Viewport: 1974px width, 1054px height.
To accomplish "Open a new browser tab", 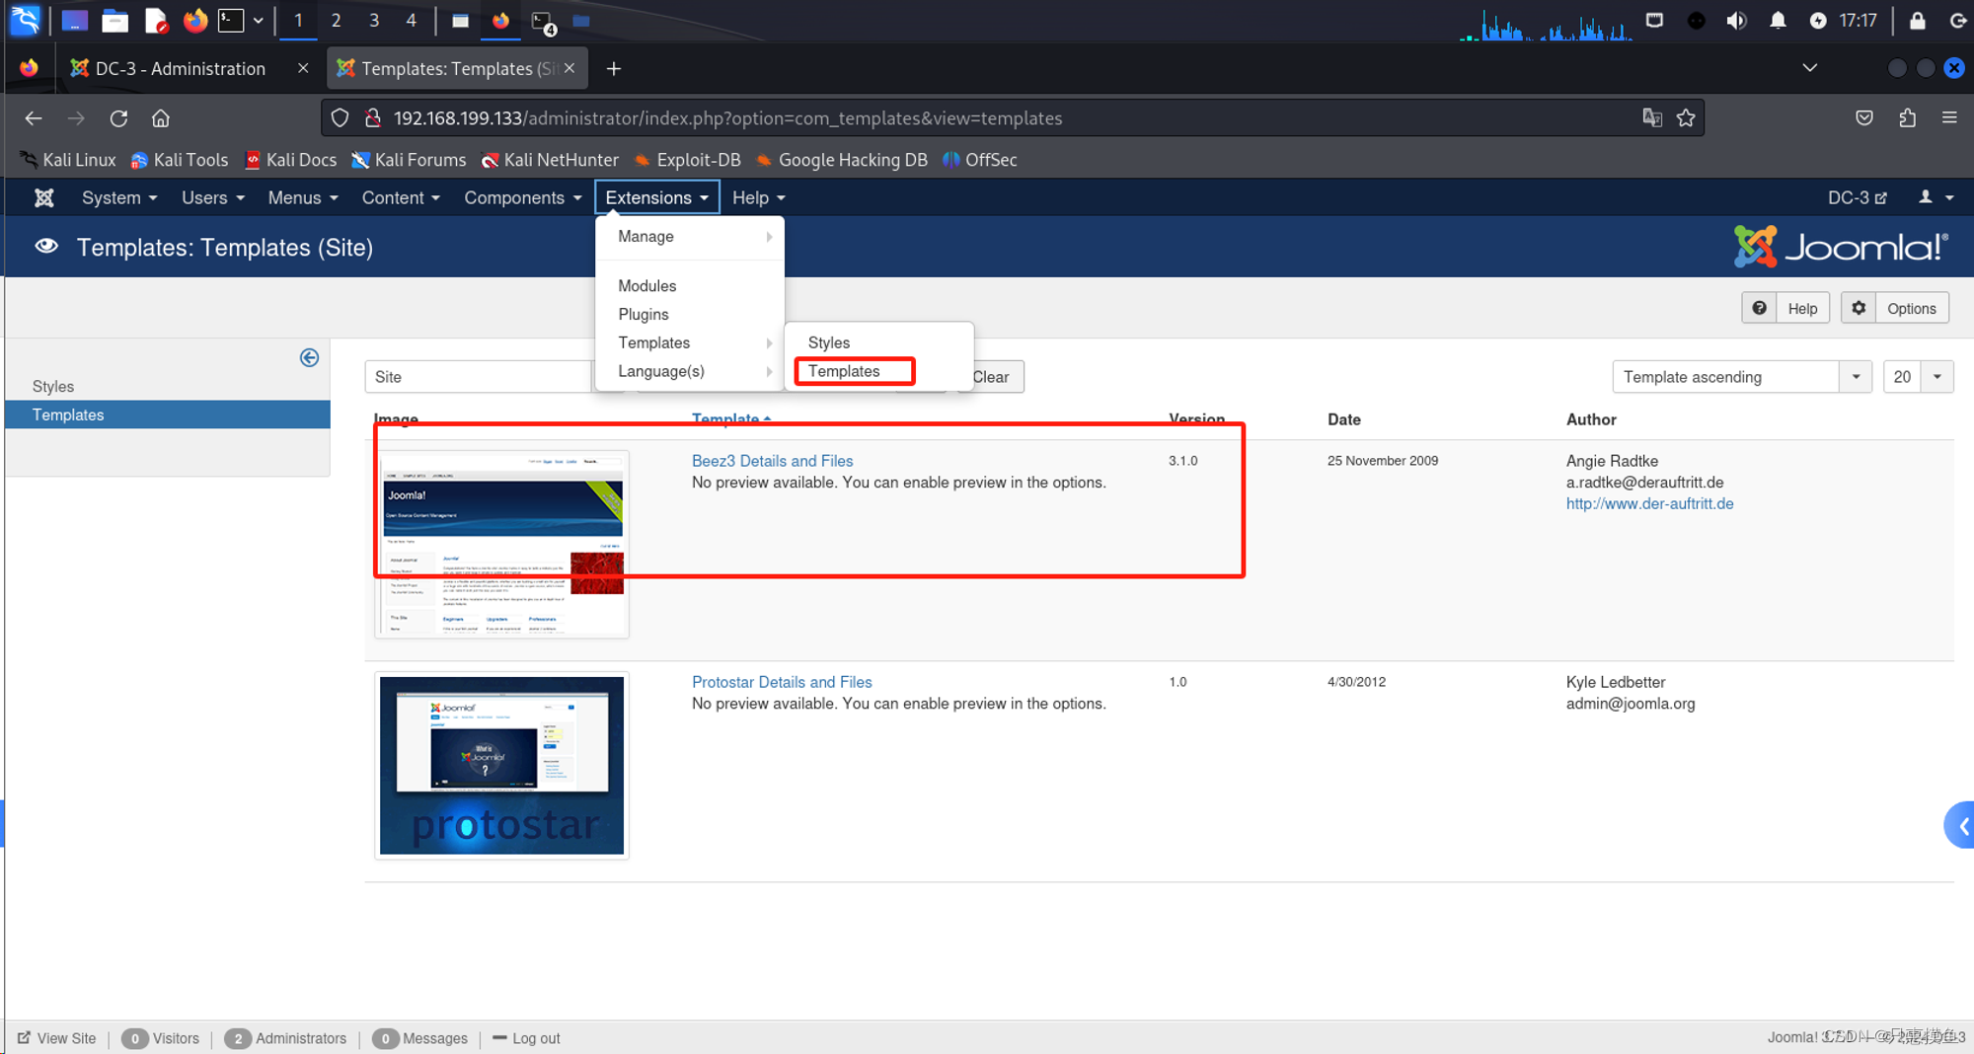I will tap(614, 68).
